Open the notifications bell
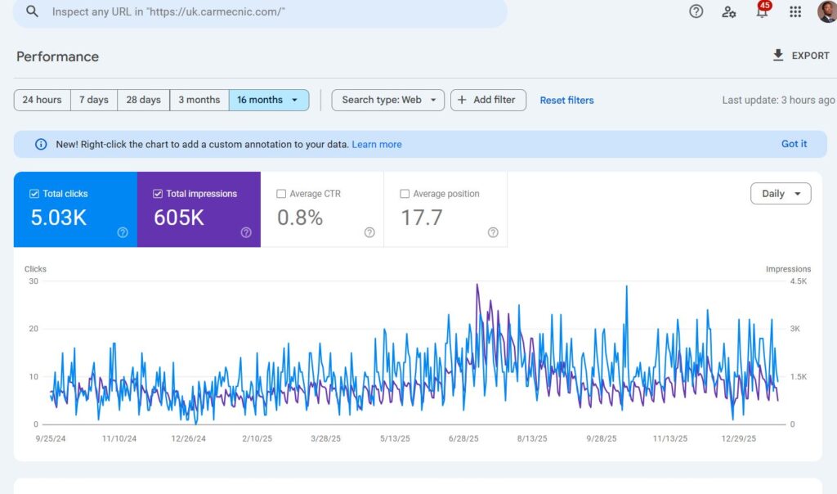Image resolution: width=837 pixels, height=494 pixels. click(762, 11)
